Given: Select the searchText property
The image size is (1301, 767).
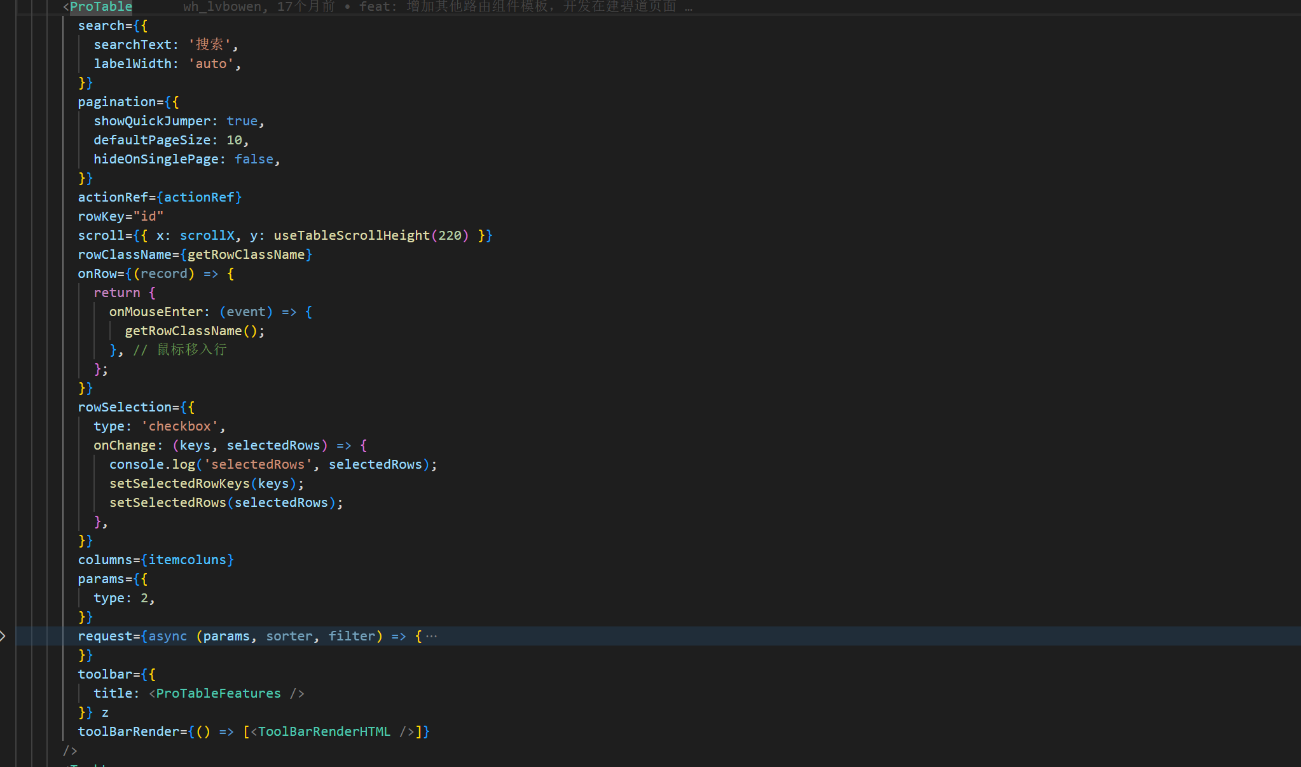Looking at the screenshot, I should click(x=134, y=44).
